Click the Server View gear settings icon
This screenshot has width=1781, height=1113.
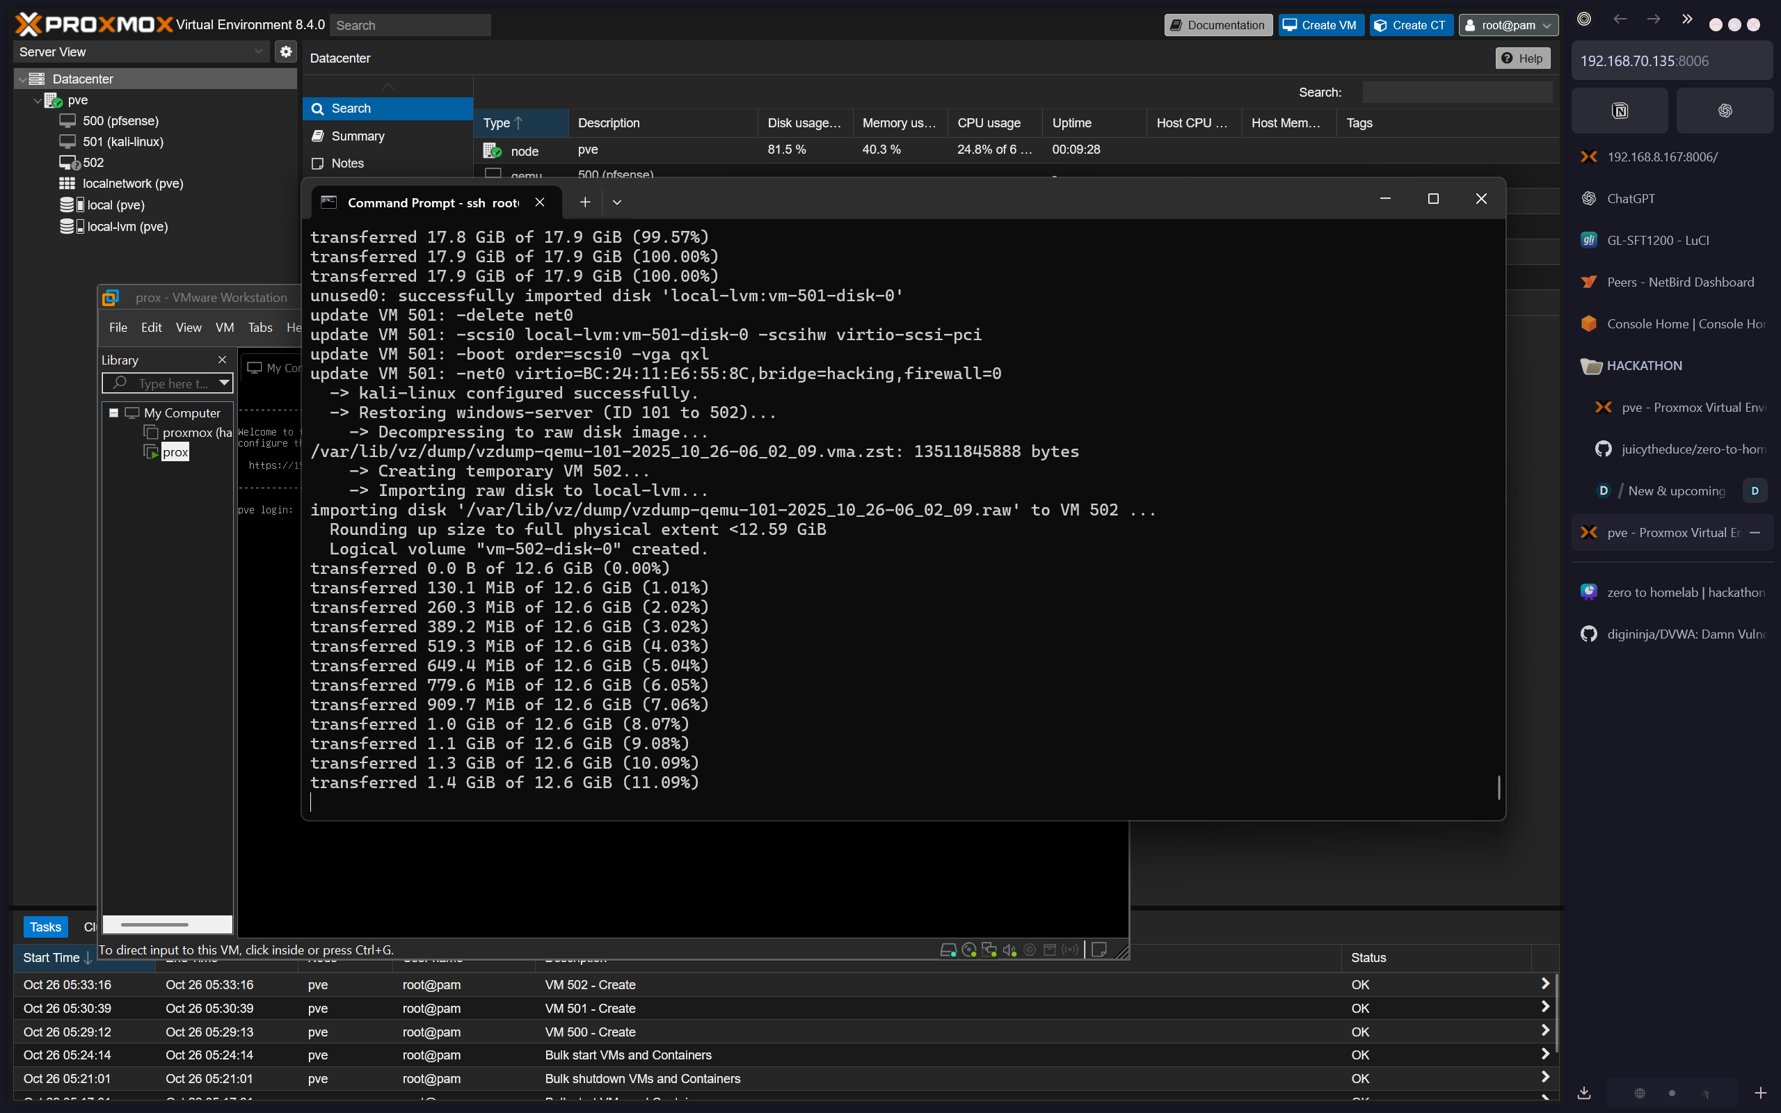pos(285,51)
